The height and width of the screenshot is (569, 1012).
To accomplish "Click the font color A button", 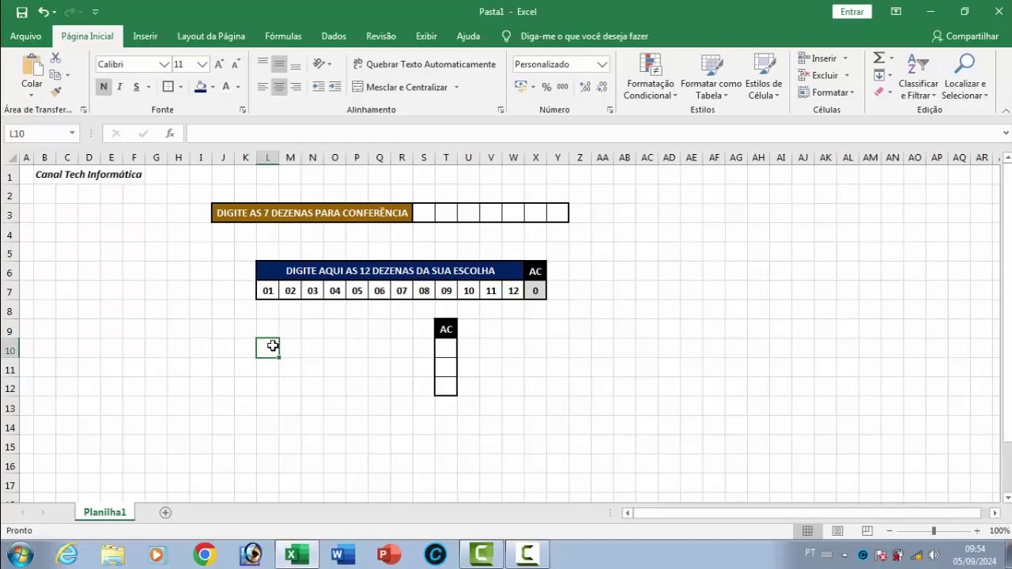I will pyautogui.click(x=225, y=87).
